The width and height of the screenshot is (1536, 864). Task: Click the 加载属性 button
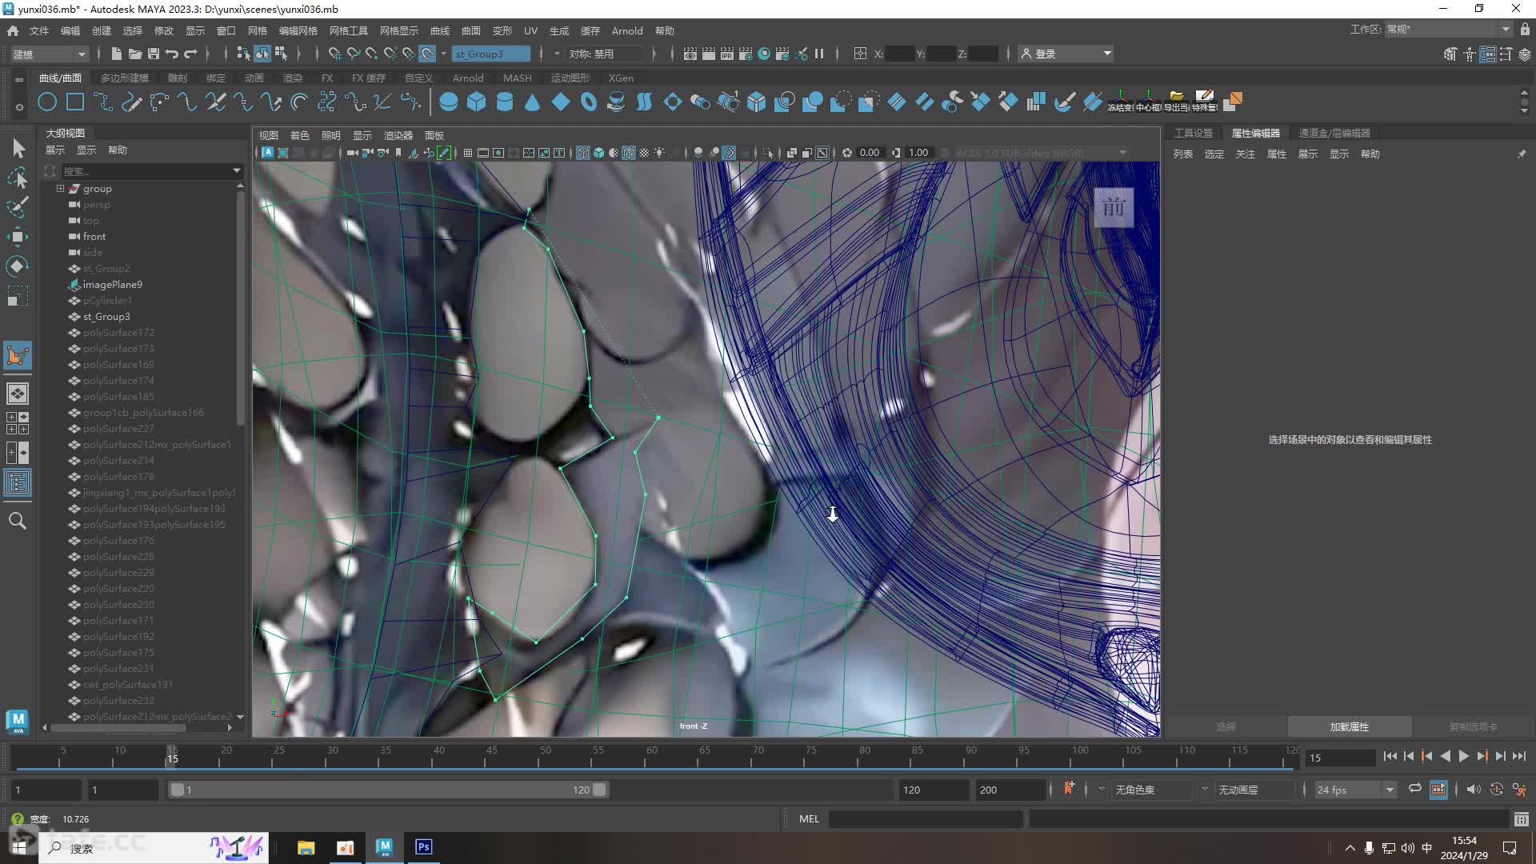[1350, 726]
